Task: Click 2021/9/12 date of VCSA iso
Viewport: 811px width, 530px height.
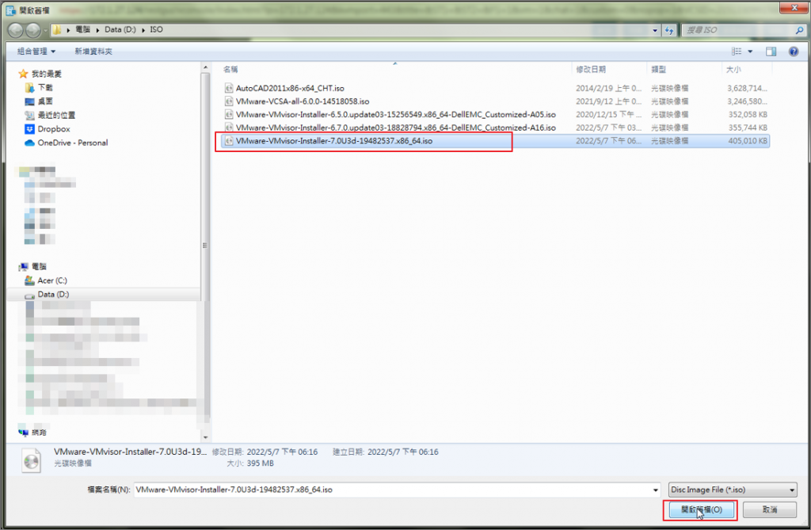Action: pos(609,101)
